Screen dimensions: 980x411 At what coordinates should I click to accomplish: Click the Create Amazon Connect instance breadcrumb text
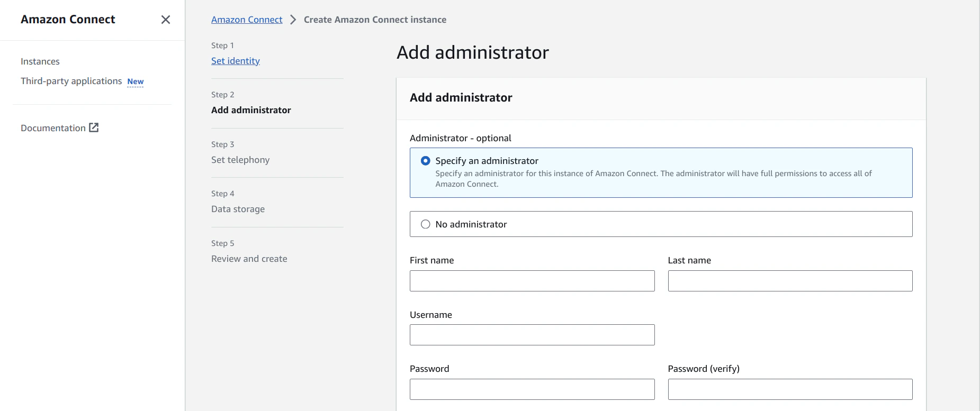tap(375, 20)
